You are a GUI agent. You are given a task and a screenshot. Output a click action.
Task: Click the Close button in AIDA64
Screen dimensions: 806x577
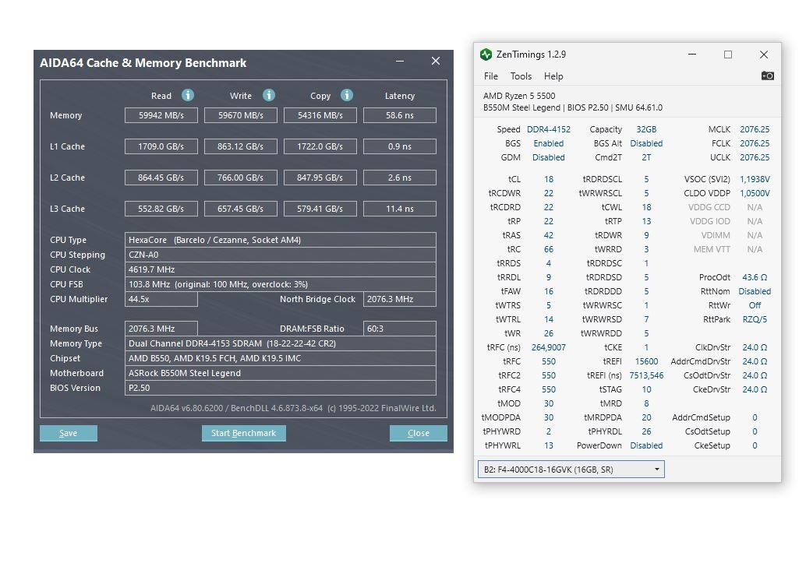[x=419, y=433]
